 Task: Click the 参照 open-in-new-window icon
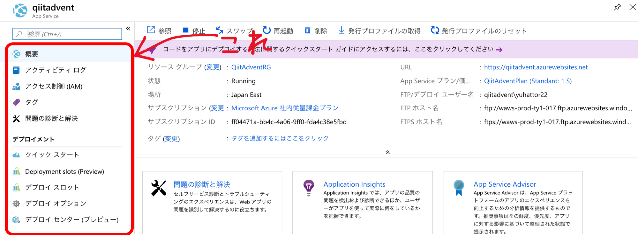[x=151, y=30]
